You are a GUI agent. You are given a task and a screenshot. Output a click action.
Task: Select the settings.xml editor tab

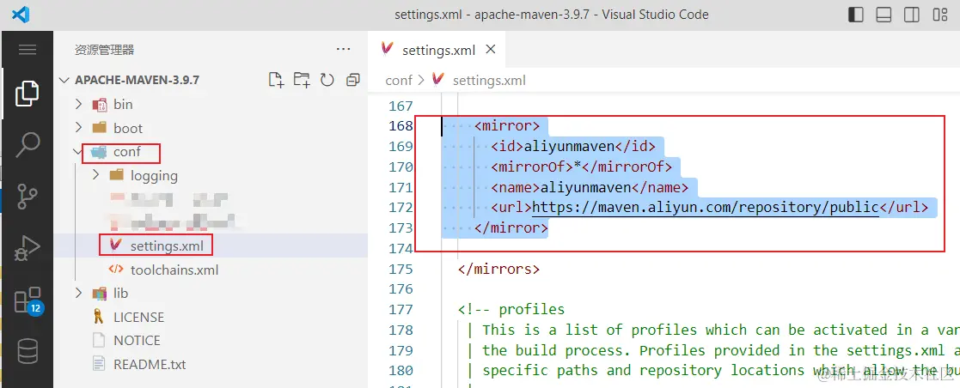coord(437,50)
